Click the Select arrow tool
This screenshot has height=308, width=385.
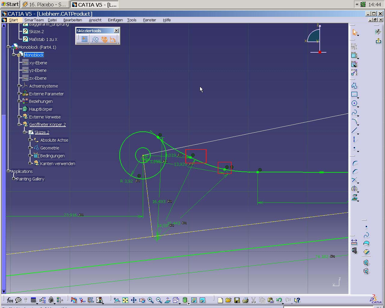point(354,32)
